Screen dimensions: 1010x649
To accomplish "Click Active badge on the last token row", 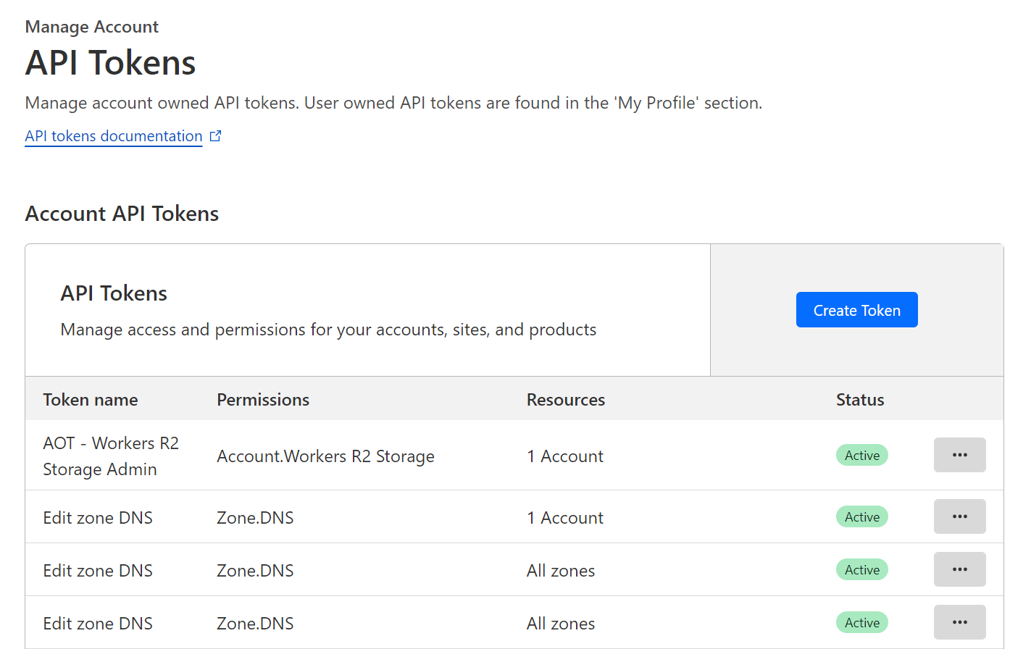I will pos(861,622).
